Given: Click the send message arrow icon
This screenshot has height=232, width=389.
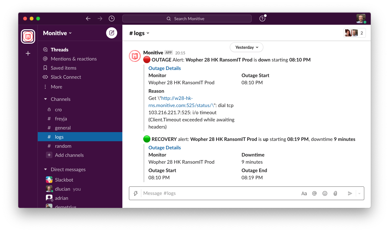Looking at the screenshot, I should (350, 193).
